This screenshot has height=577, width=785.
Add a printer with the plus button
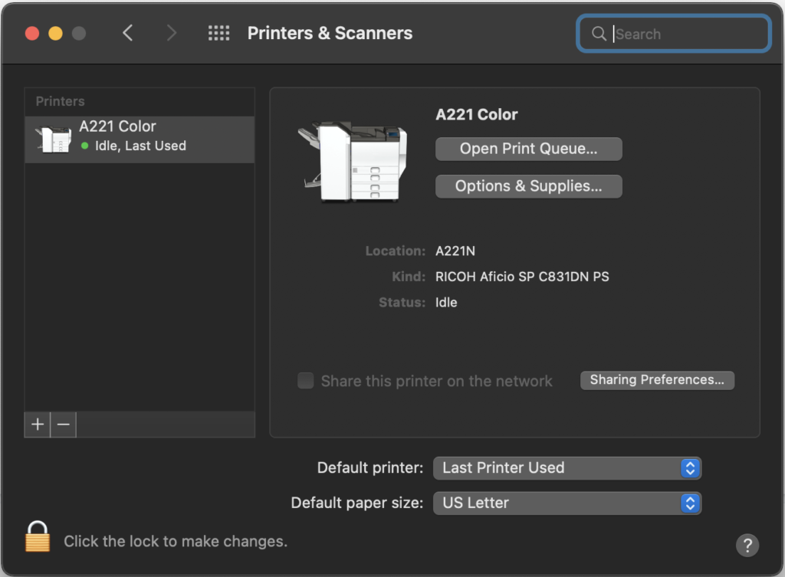tap(38, 425)
